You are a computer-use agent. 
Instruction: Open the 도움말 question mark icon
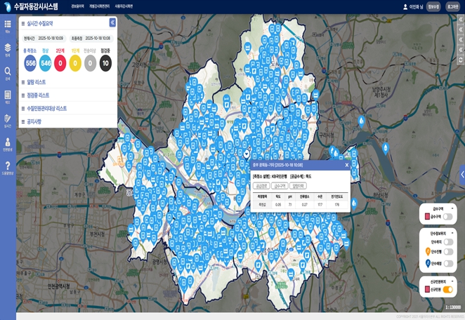tap(8, 166)
